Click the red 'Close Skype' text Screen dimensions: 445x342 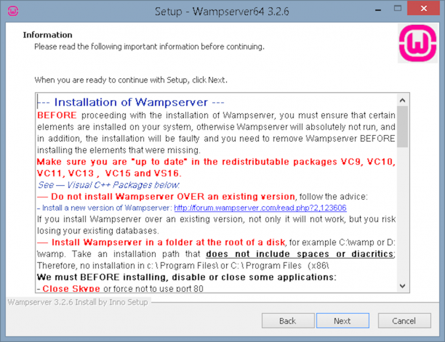68,289
